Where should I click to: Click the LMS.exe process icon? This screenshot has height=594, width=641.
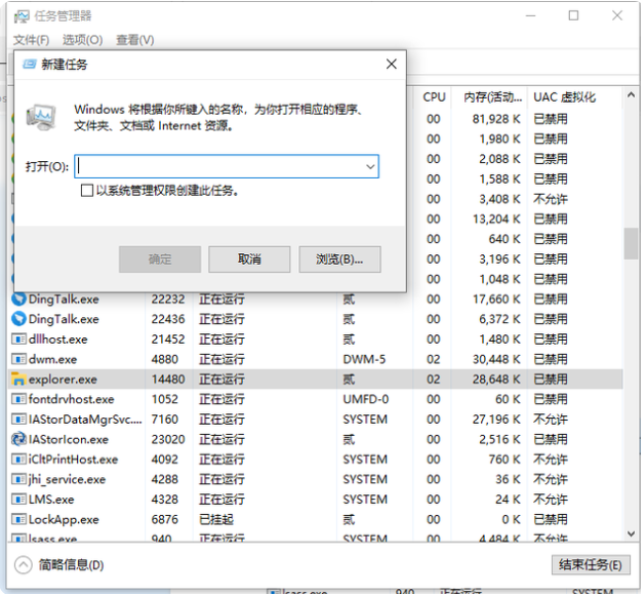19,499
